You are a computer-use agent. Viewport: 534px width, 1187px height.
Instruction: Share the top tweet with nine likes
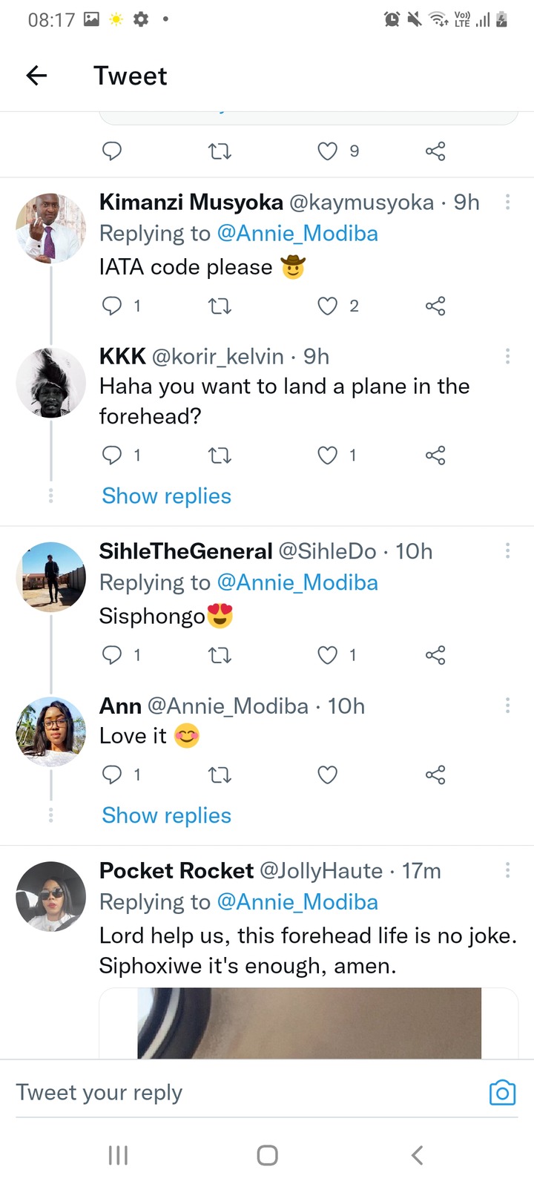(435, 151)
